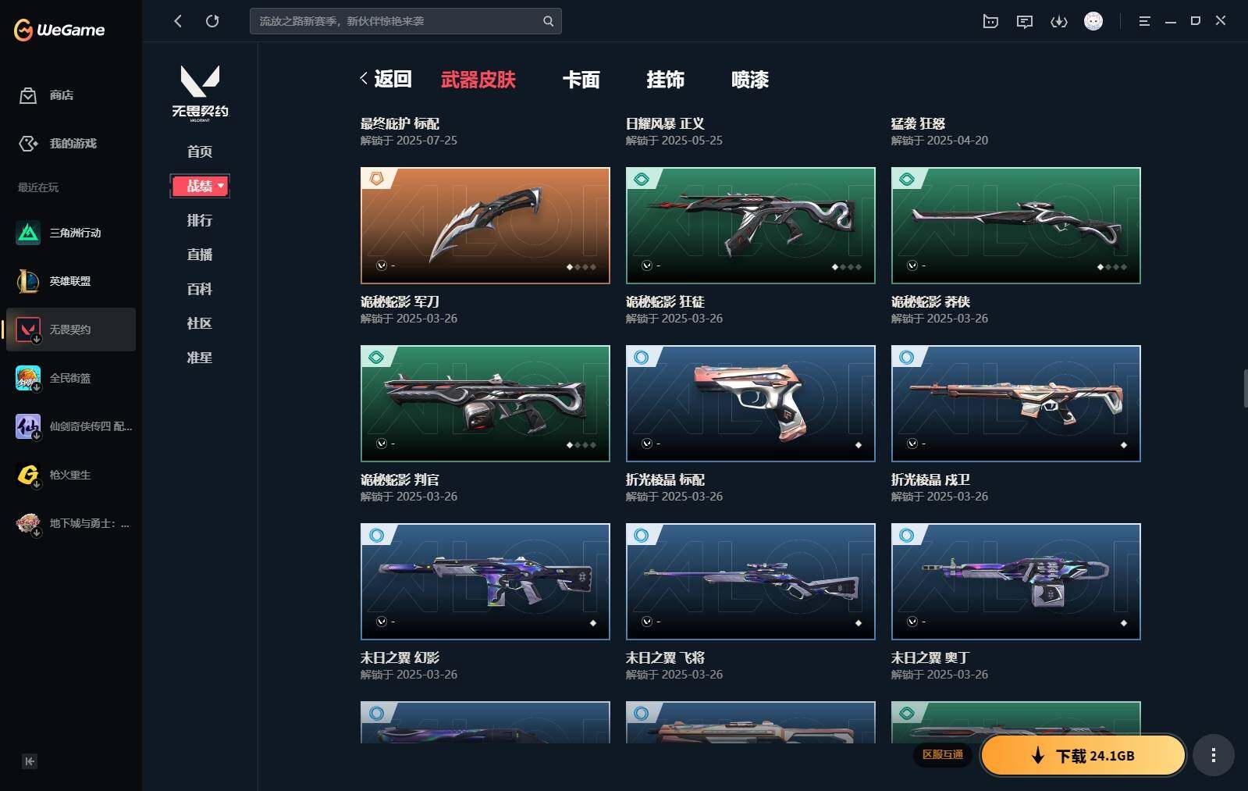
Task: Click the 返回 back link
Action: 386,79
